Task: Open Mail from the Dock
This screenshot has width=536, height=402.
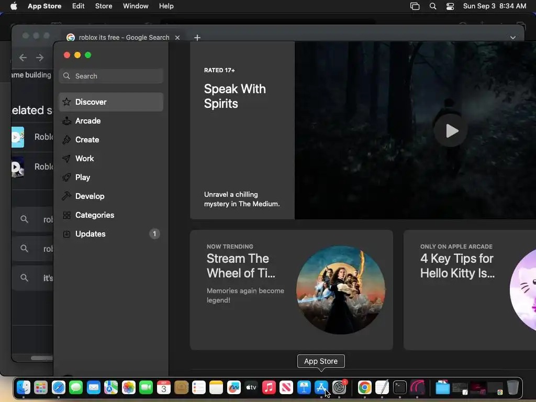Action: pyautogui.click(x=93, y=388)
